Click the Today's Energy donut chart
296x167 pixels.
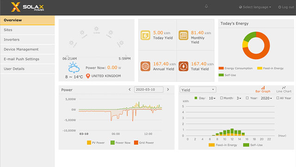click(256, 45)
